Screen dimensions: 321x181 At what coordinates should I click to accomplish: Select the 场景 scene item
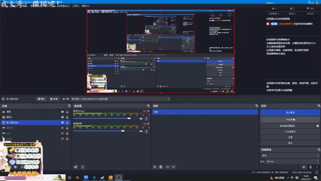click(x=205, y=112)
